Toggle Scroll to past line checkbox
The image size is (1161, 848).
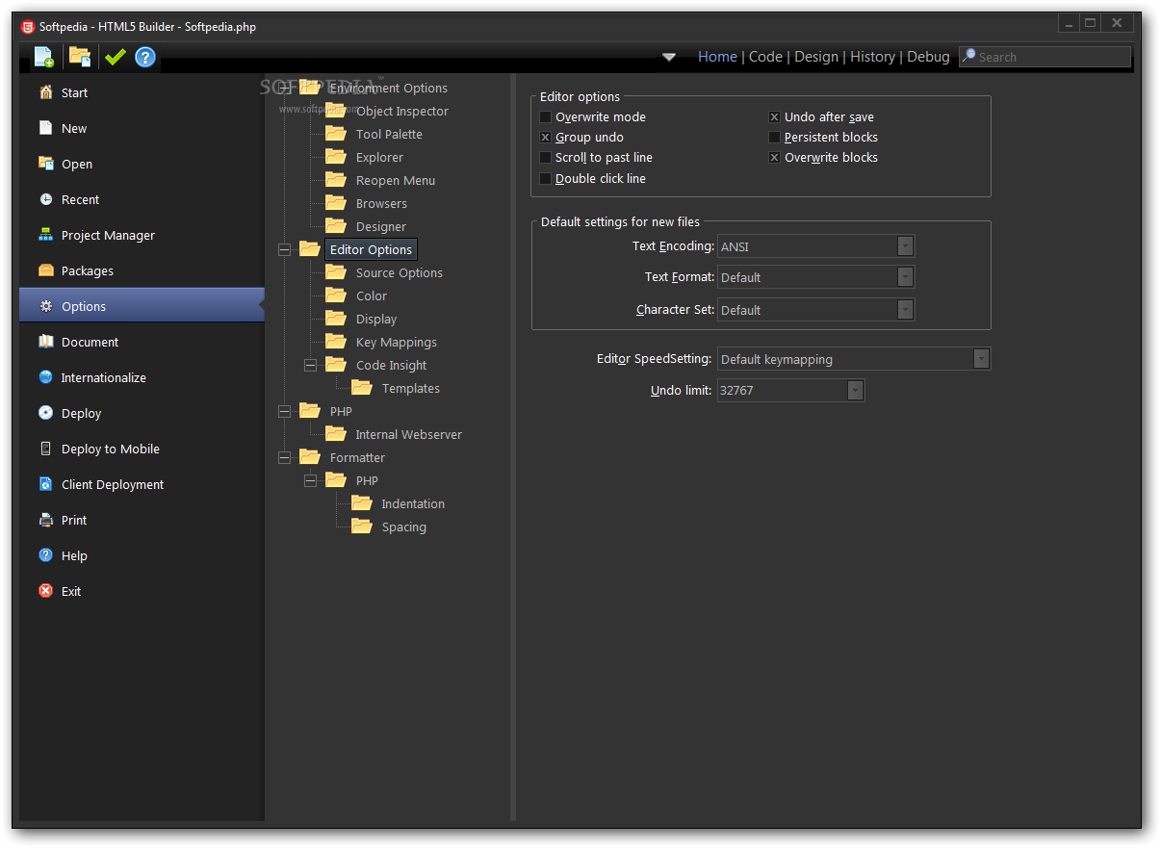[x=546, y=157]
